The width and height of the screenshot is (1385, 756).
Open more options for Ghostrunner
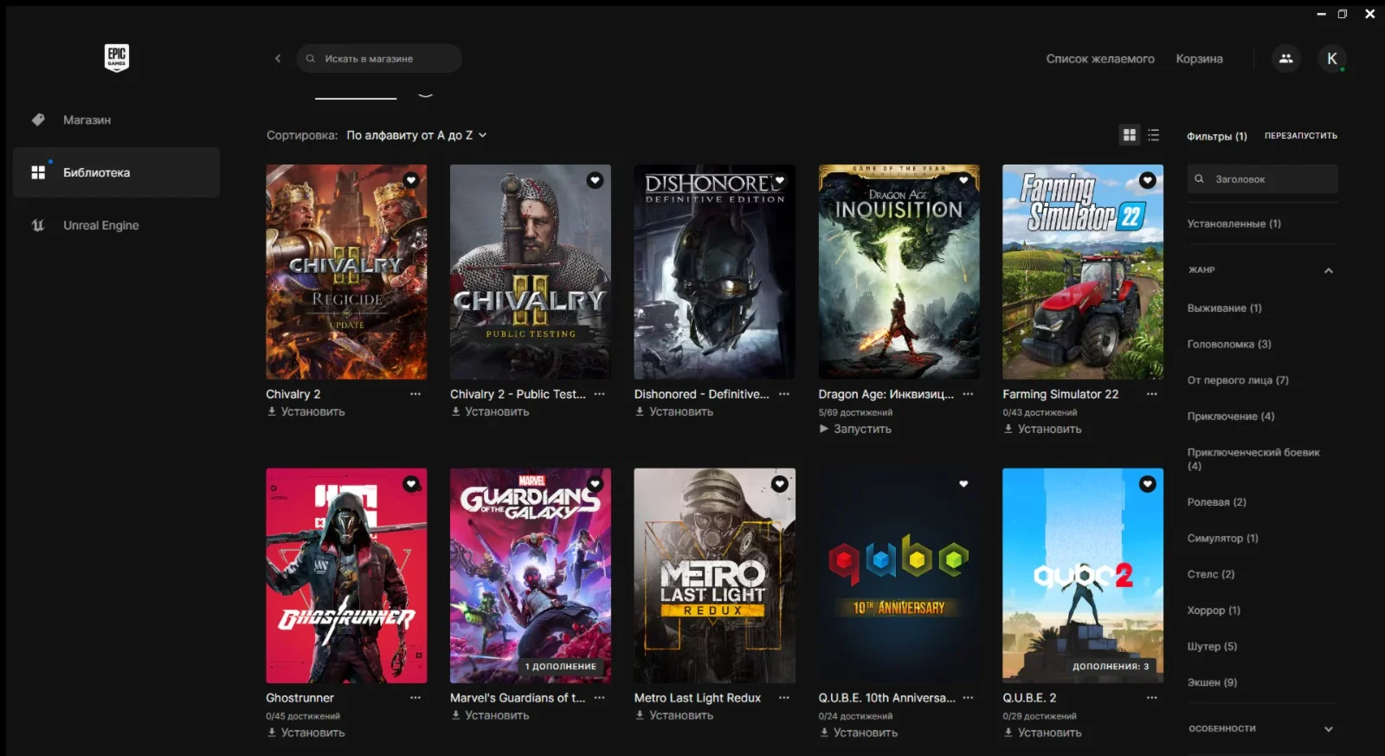(415, 698)
